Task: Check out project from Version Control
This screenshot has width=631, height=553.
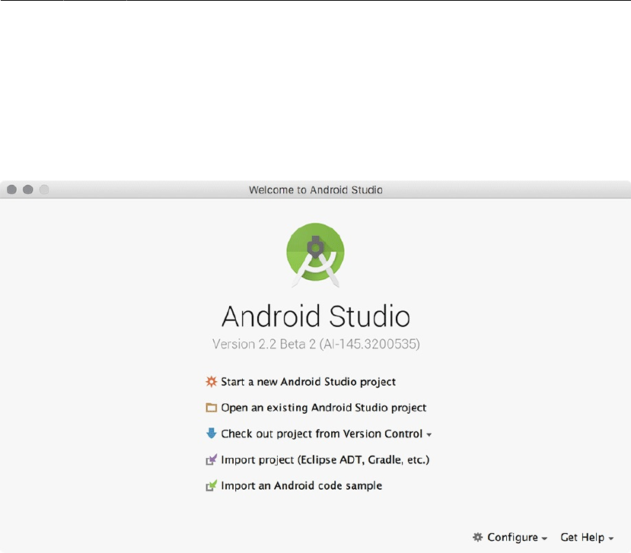Action: [x=321, y=434]
